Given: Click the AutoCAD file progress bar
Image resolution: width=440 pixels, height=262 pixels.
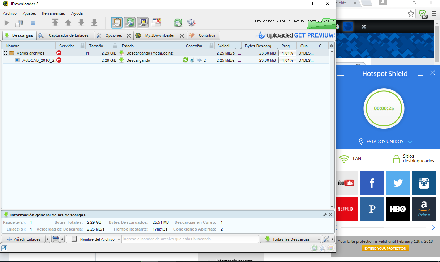Looking at the screenshot, I should coord(287,60).
